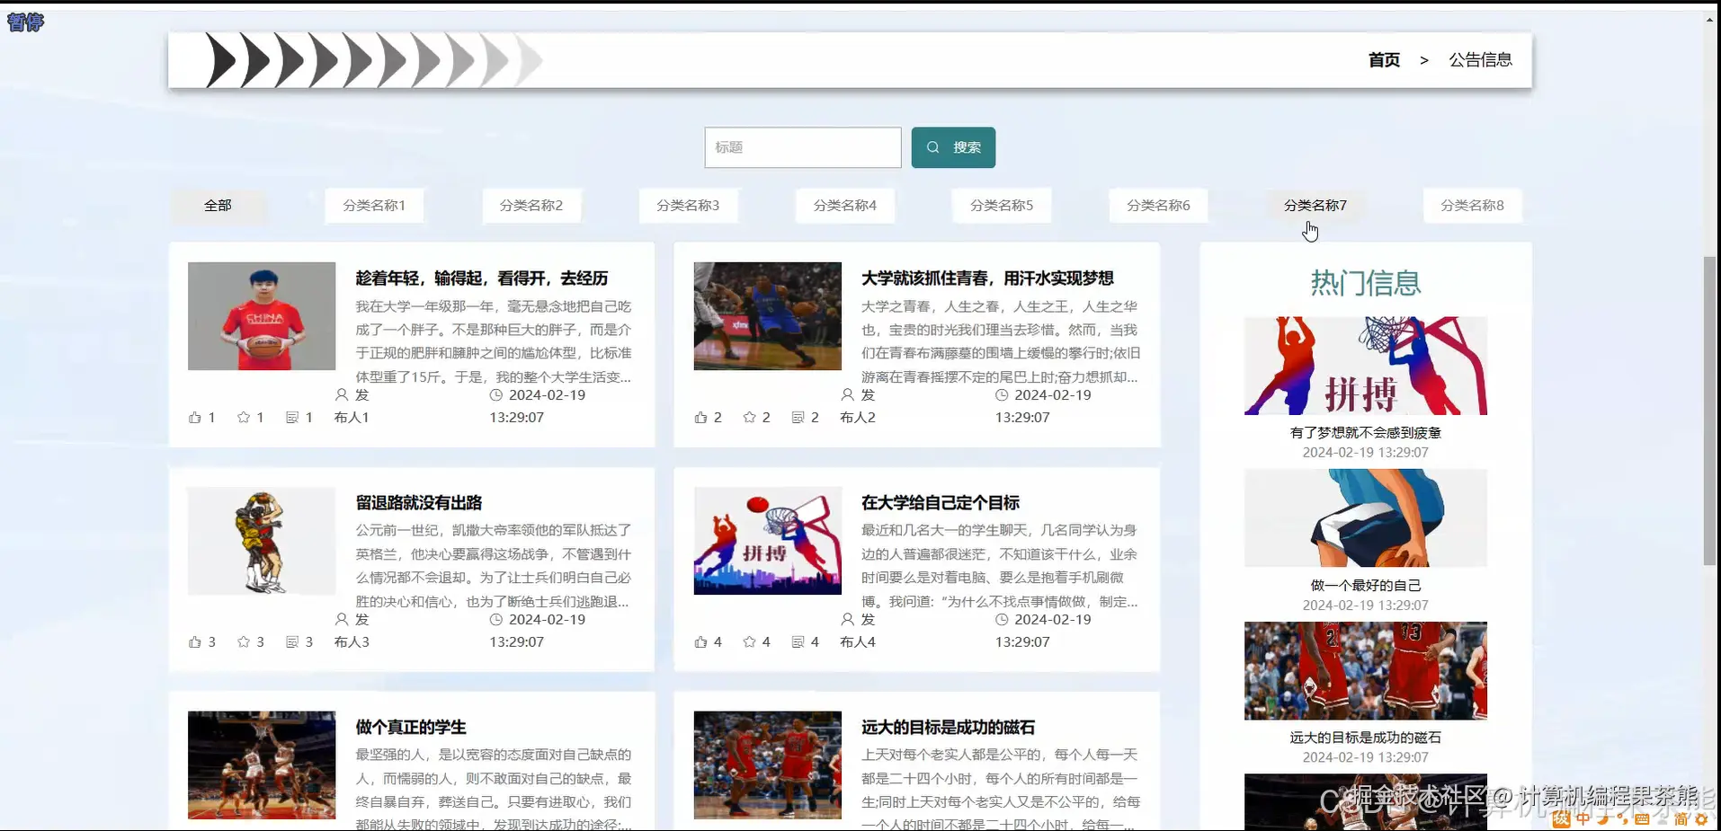Open hot item caption 远大的目标是成功的磁石
This screenshot has width=1721, height=831.
coord(1366,738)
